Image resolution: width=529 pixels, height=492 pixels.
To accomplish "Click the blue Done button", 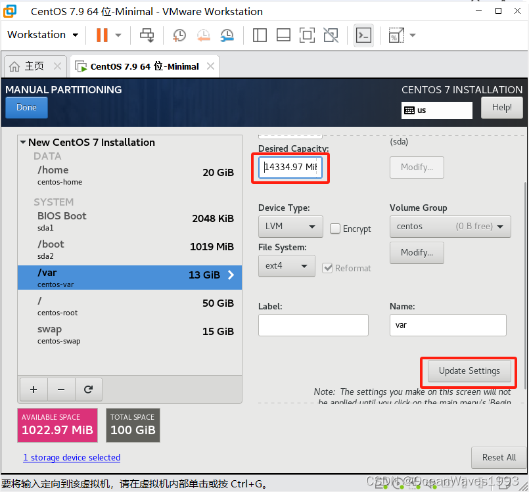I will coord(27,108).
